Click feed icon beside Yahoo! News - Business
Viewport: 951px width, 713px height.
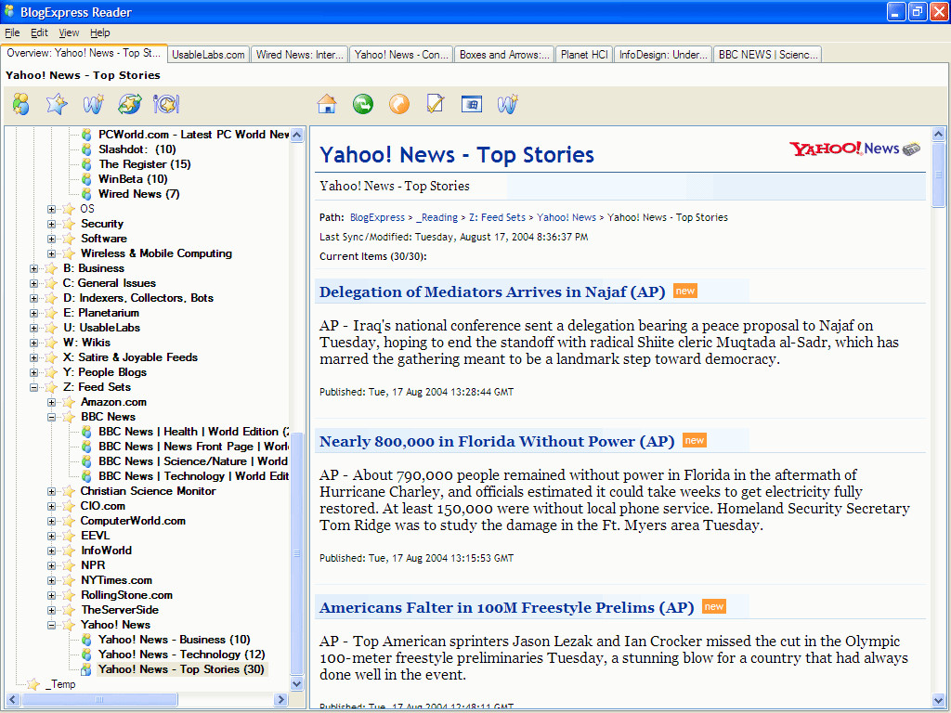86,640
